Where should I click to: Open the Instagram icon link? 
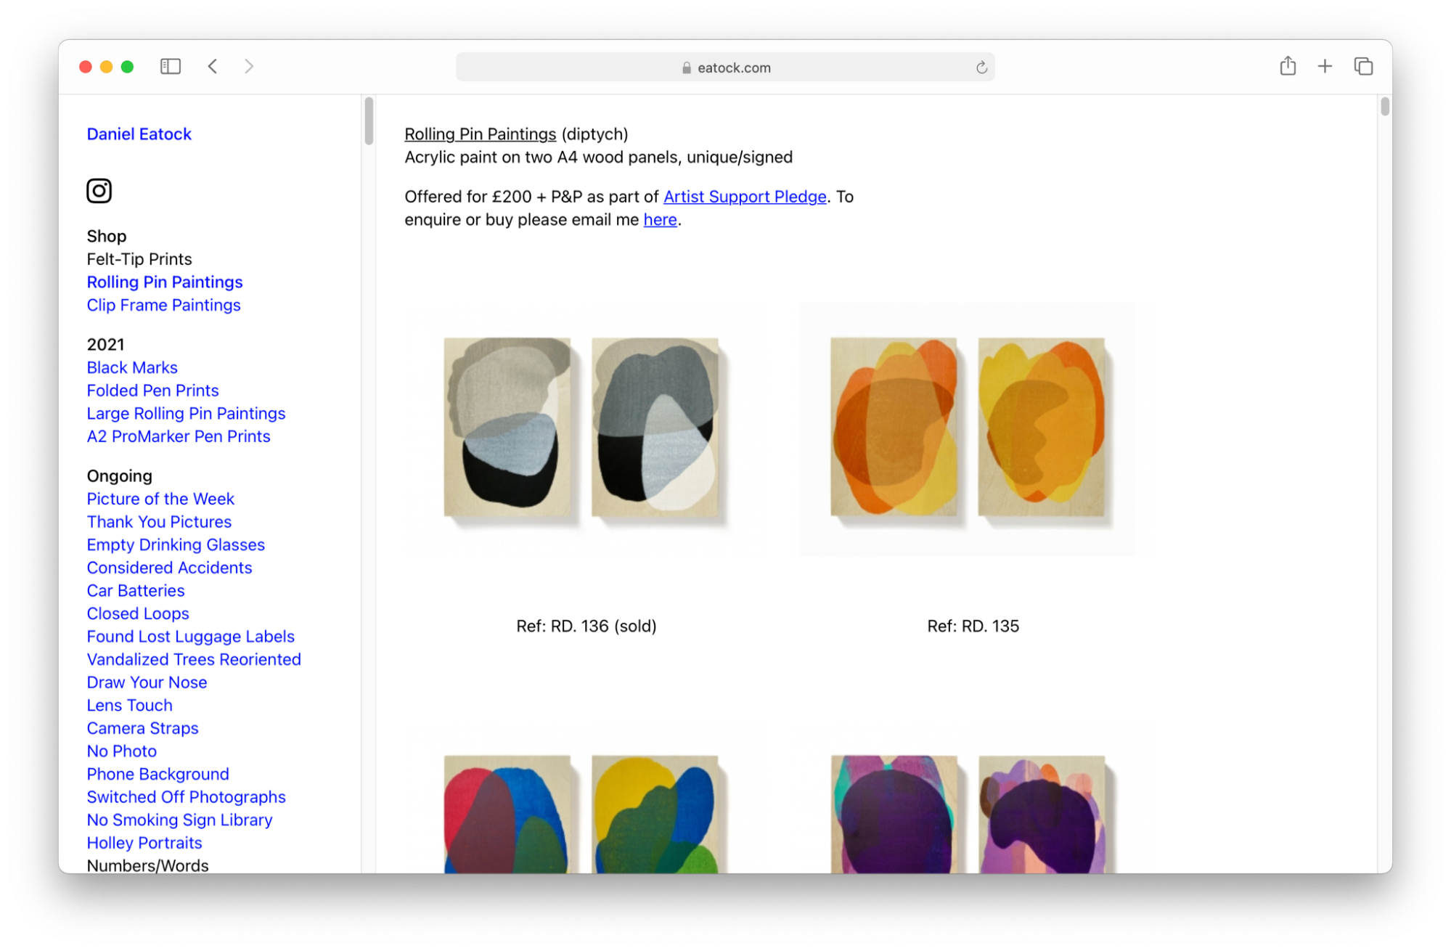click(x=99, y=191)
